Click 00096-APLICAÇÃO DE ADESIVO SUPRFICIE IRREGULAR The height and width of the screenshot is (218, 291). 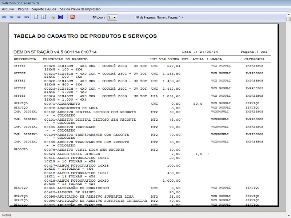[95, 201]
